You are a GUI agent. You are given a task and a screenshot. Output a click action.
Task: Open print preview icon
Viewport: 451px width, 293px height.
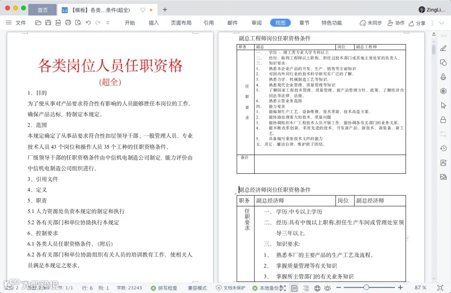click(x=78, y=23)
